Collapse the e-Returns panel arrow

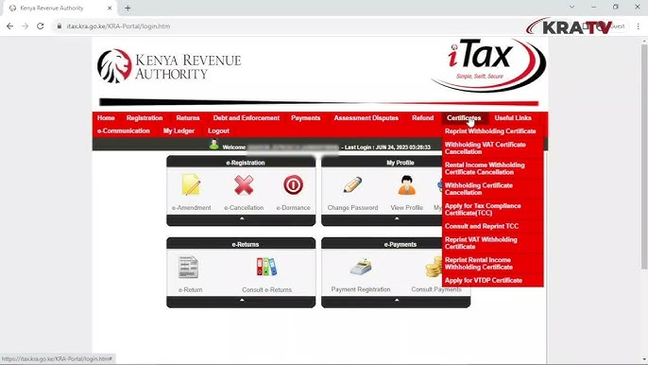(242, 300)
